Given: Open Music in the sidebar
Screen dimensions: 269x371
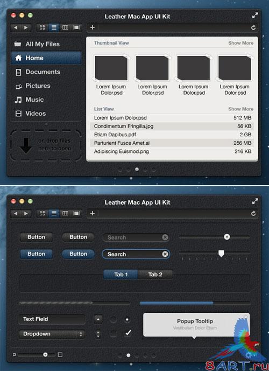Looking at the screenshot, I should pos(46,100).
